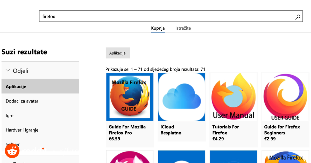The image size is (311, 163).
Task: Open the iCloud cloud icon thumbnail
Action: coord(182,97)
